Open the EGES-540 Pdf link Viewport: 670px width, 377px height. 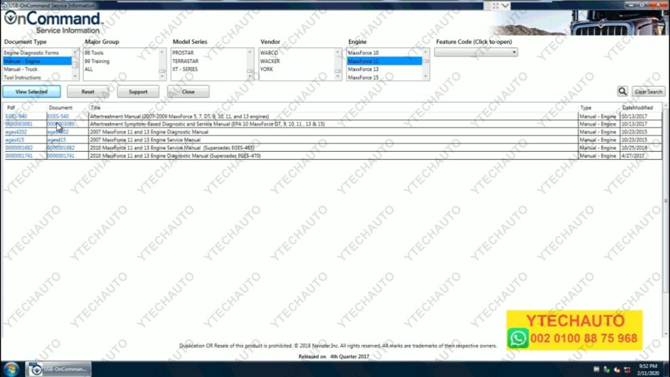[x=16, y=117]
